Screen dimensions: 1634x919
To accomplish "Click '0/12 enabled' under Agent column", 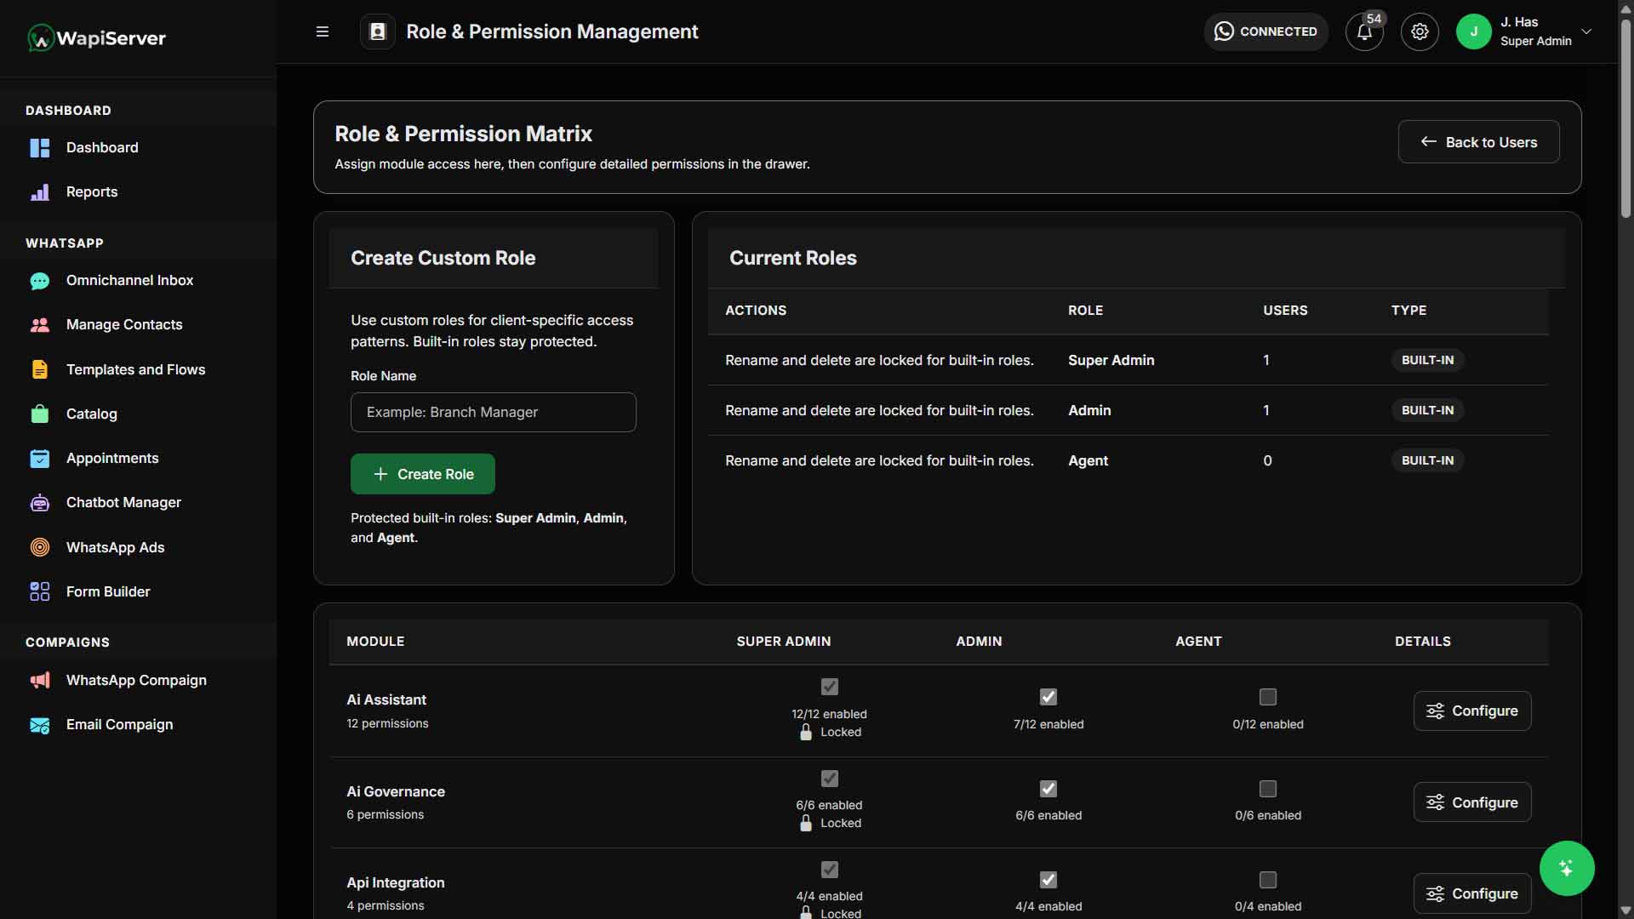I will pyautogui.click(x=1268, y=724).
